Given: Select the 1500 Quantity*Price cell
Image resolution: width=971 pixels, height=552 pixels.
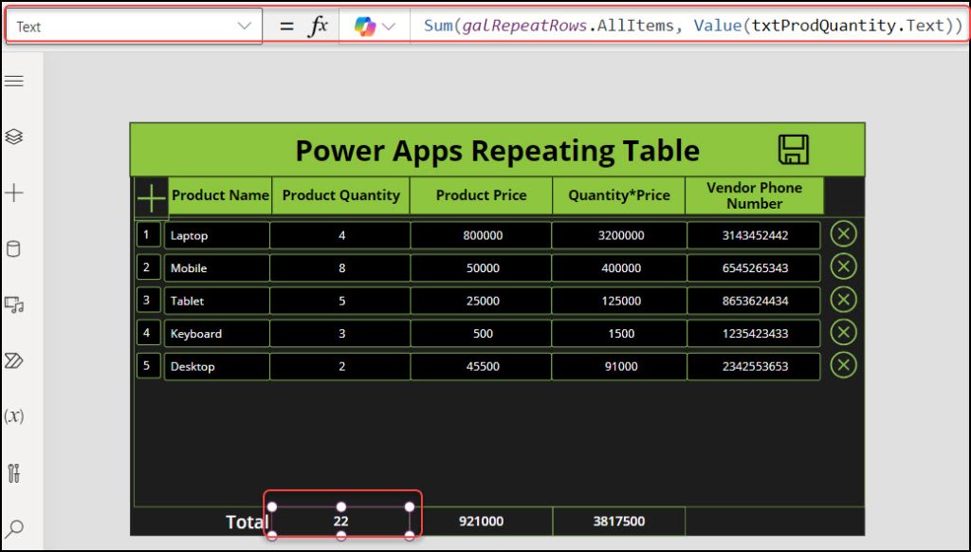Looking at the screenshot, I should [x=619, y=333].
